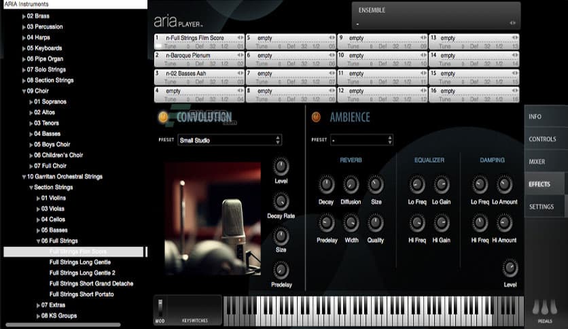Open the Convolution preset dropdown Small Studio

tap(230, 140)
